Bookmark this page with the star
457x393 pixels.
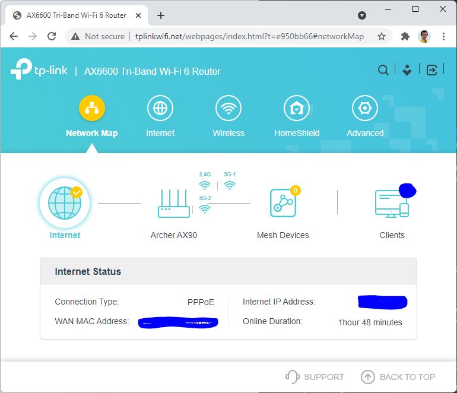click(382, 36)
